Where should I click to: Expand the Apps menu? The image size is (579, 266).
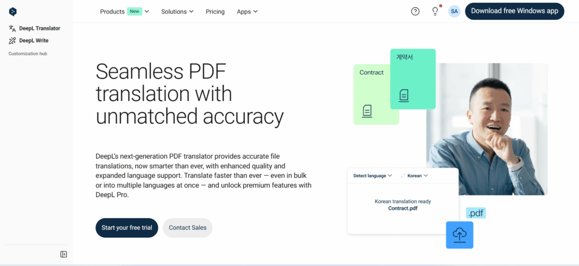pyautogui.click(x=247, y=11)
